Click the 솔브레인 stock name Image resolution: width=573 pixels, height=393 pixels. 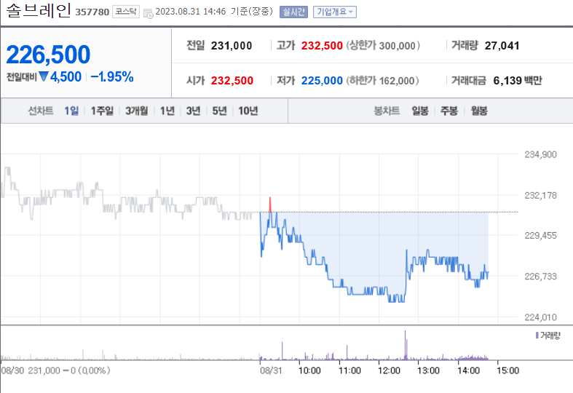(39, 10)
